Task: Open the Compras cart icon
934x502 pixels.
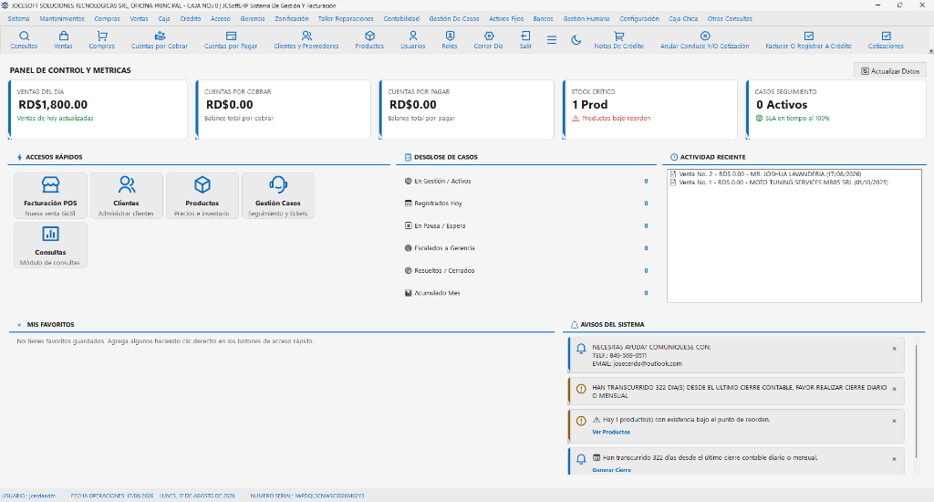Action: (102, 40)
